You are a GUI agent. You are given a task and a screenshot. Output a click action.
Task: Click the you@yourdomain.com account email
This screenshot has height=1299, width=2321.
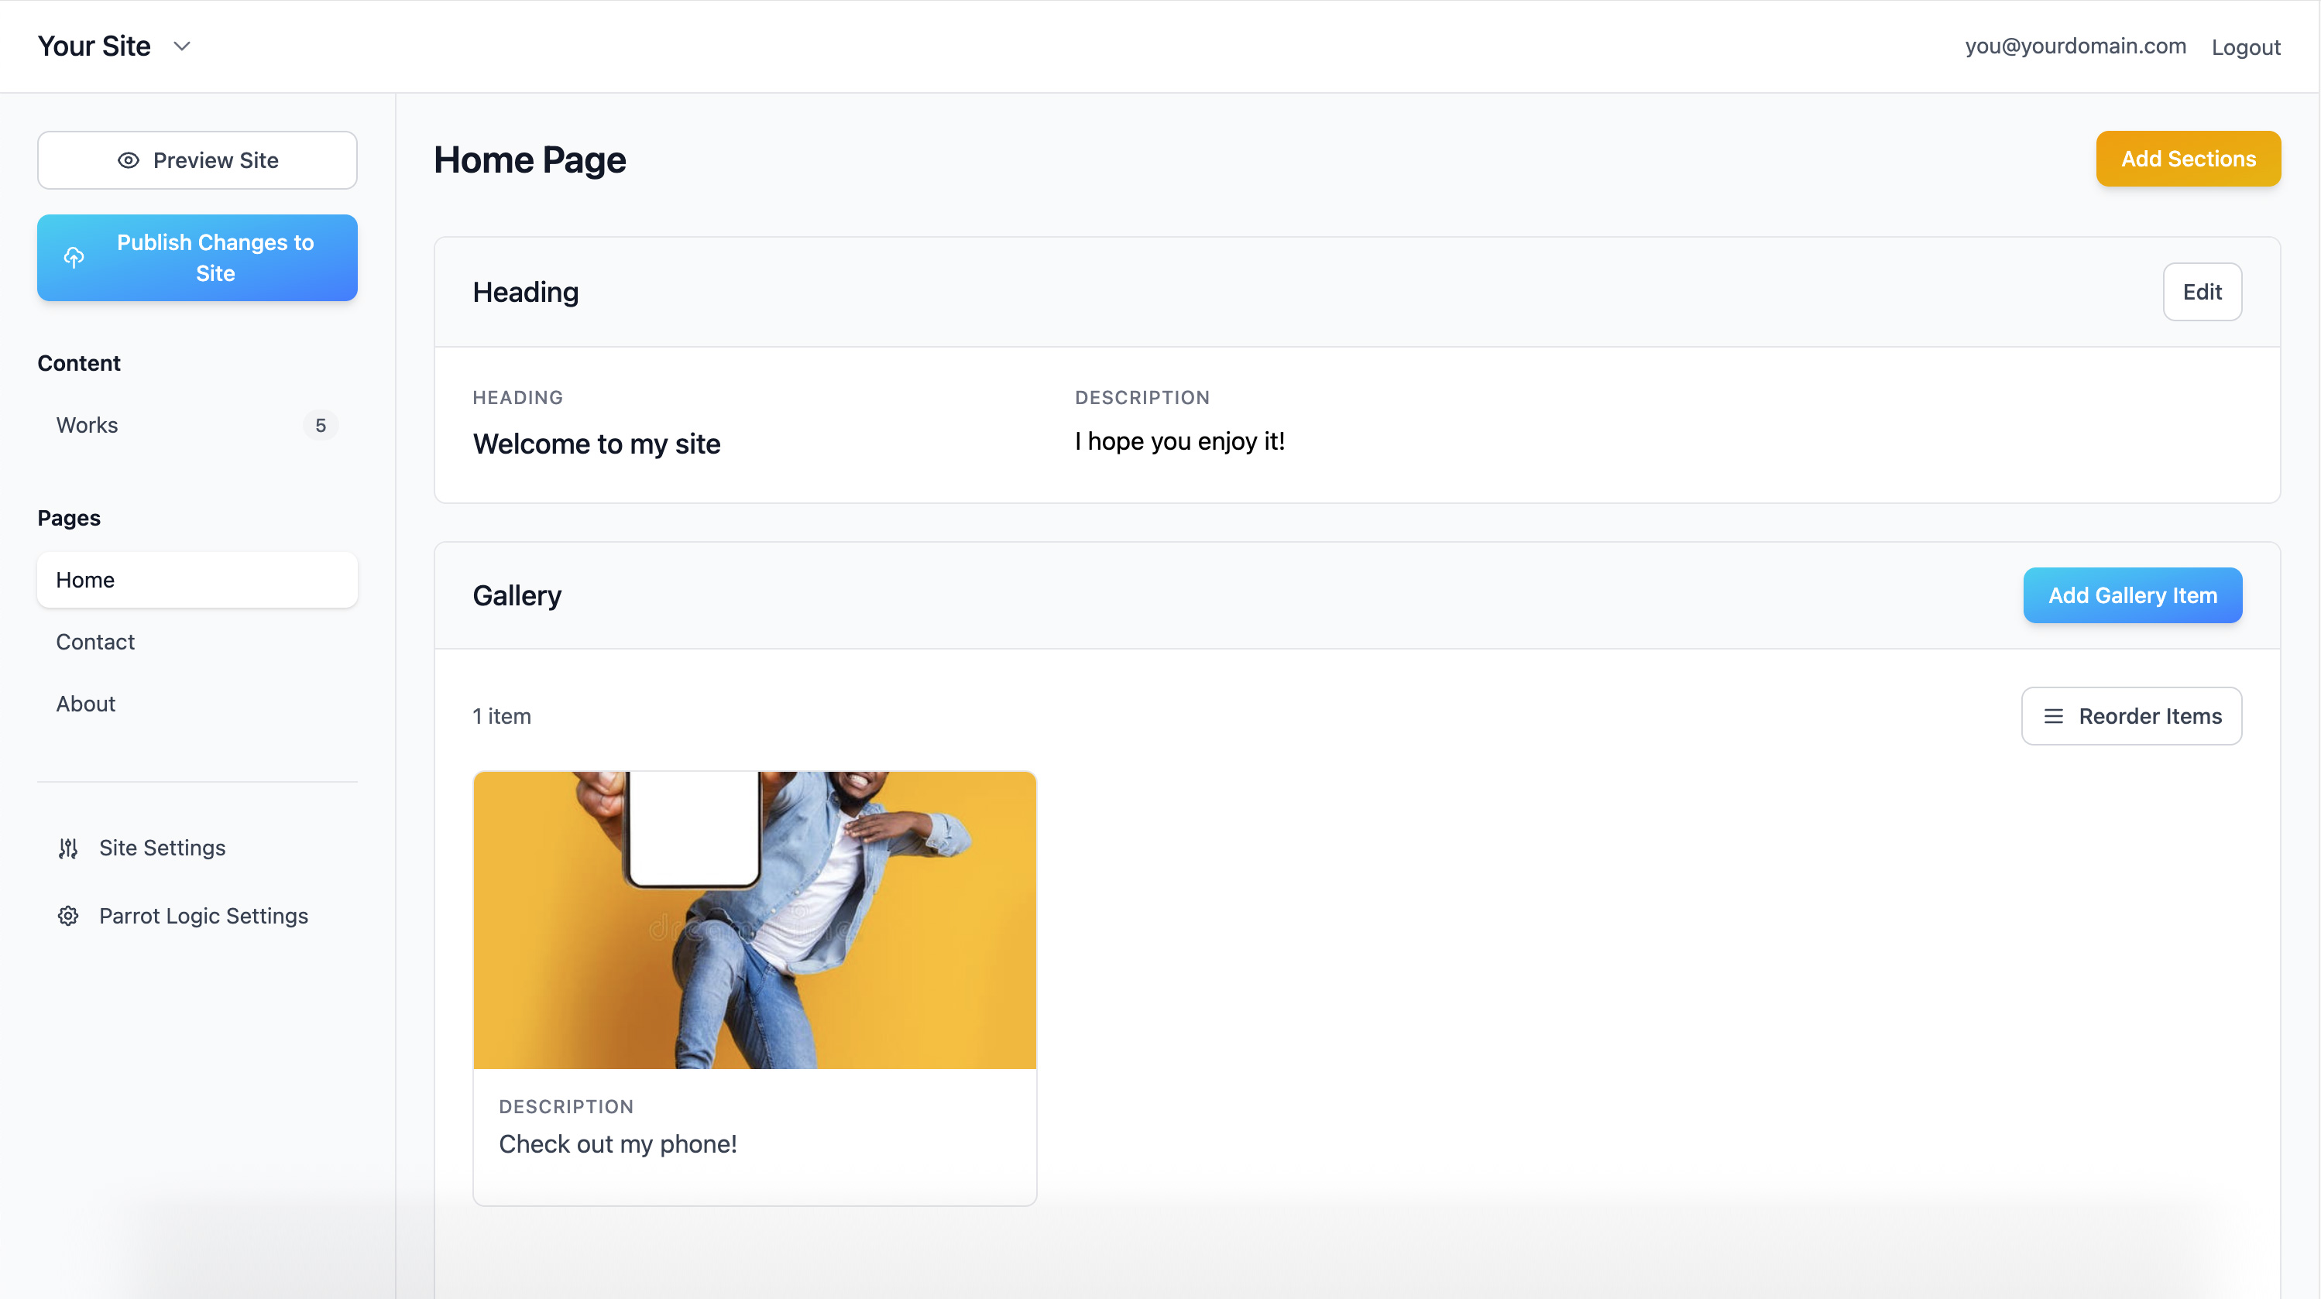coord(2075,46)
